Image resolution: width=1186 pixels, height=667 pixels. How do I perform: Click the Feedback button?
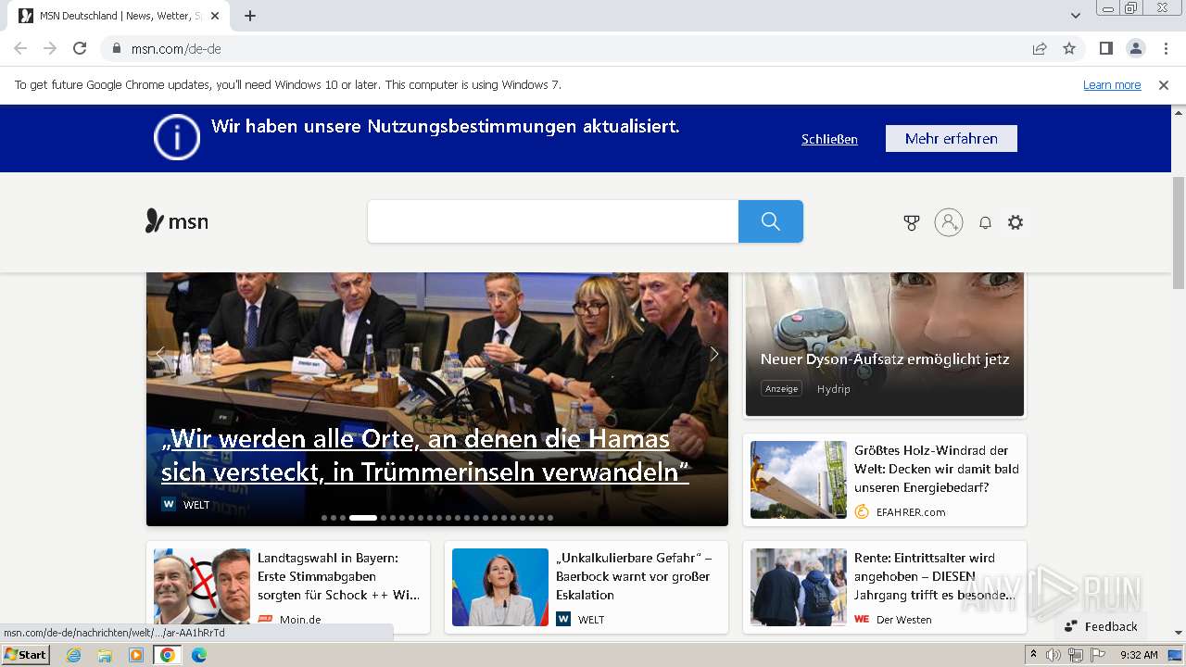point(1101,626)
